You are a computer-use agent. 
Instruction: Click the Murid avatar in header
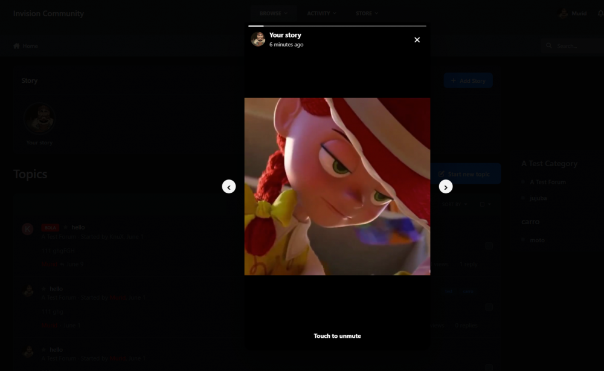point(563,13)
